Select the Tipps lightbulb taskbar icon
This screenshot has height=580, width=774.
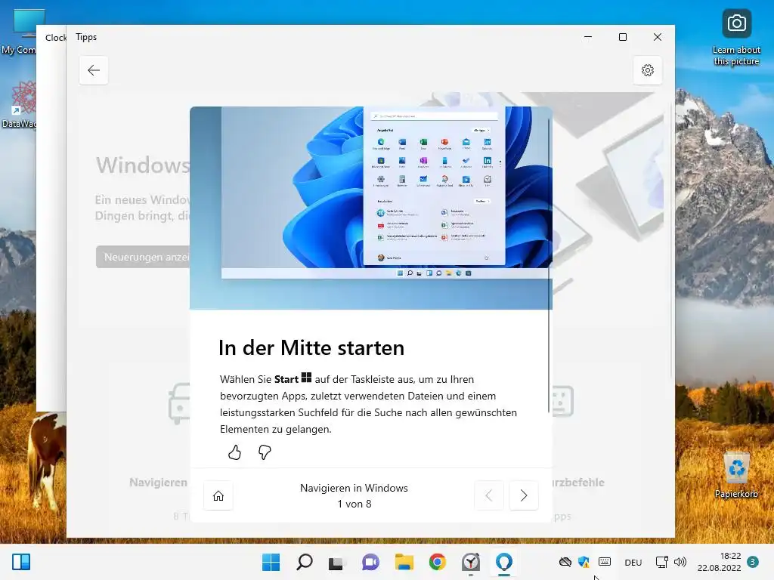click(504, 562)
